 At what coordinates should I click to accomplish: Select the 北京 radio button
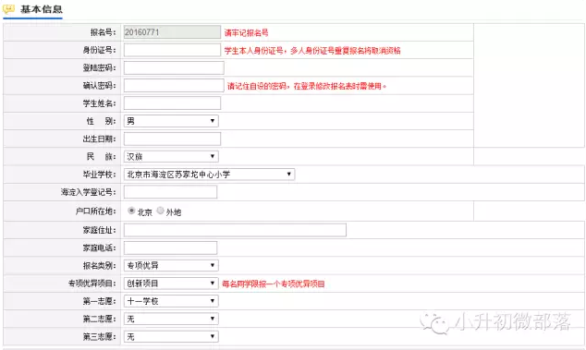pyautogui.click(x=131, y=211)
